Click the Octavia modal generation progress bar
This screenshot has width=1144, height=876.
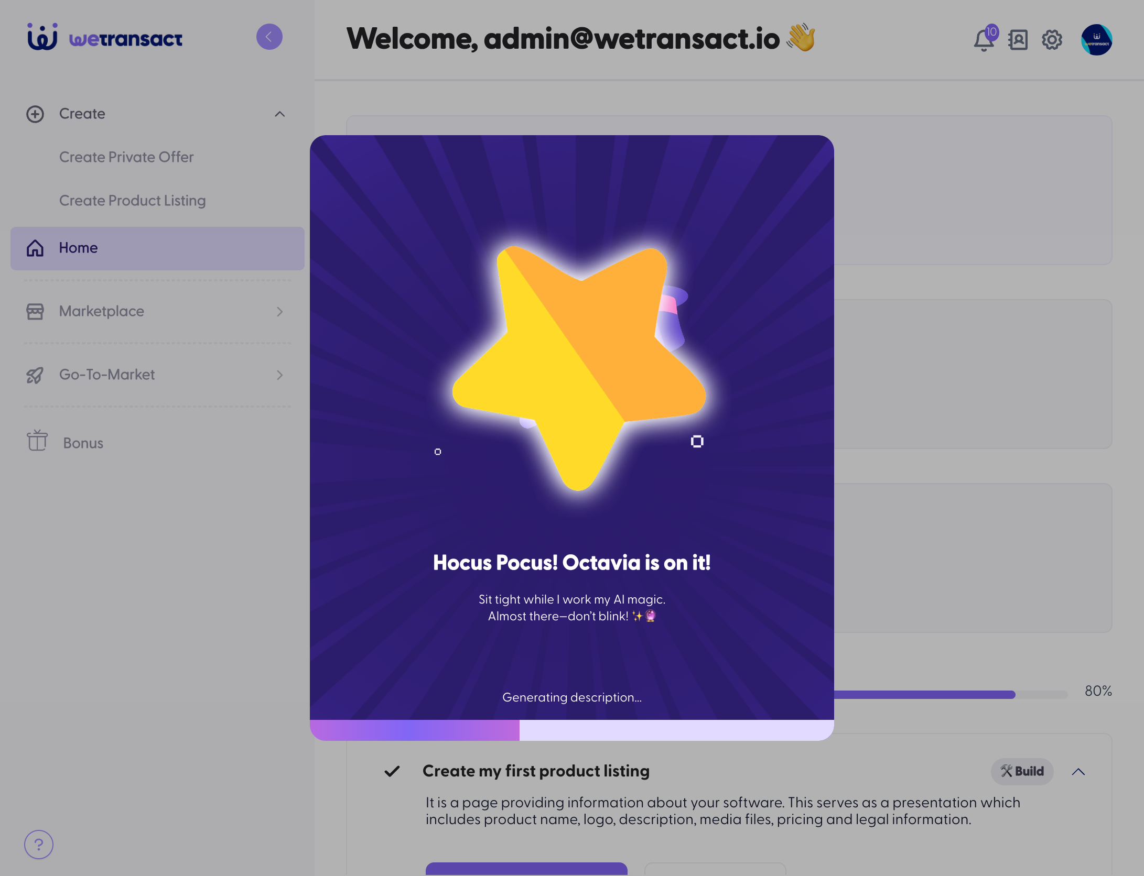pos(572,730)
